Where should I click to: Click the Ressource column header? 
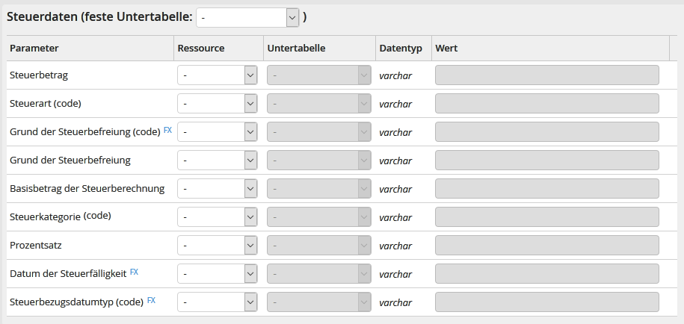200,49
